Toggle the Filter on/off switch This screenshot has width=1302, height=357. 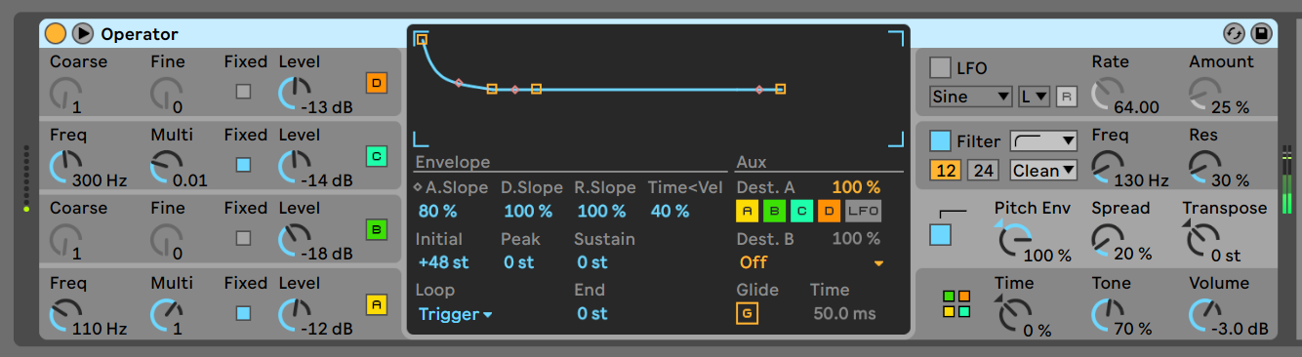[940, 141]
